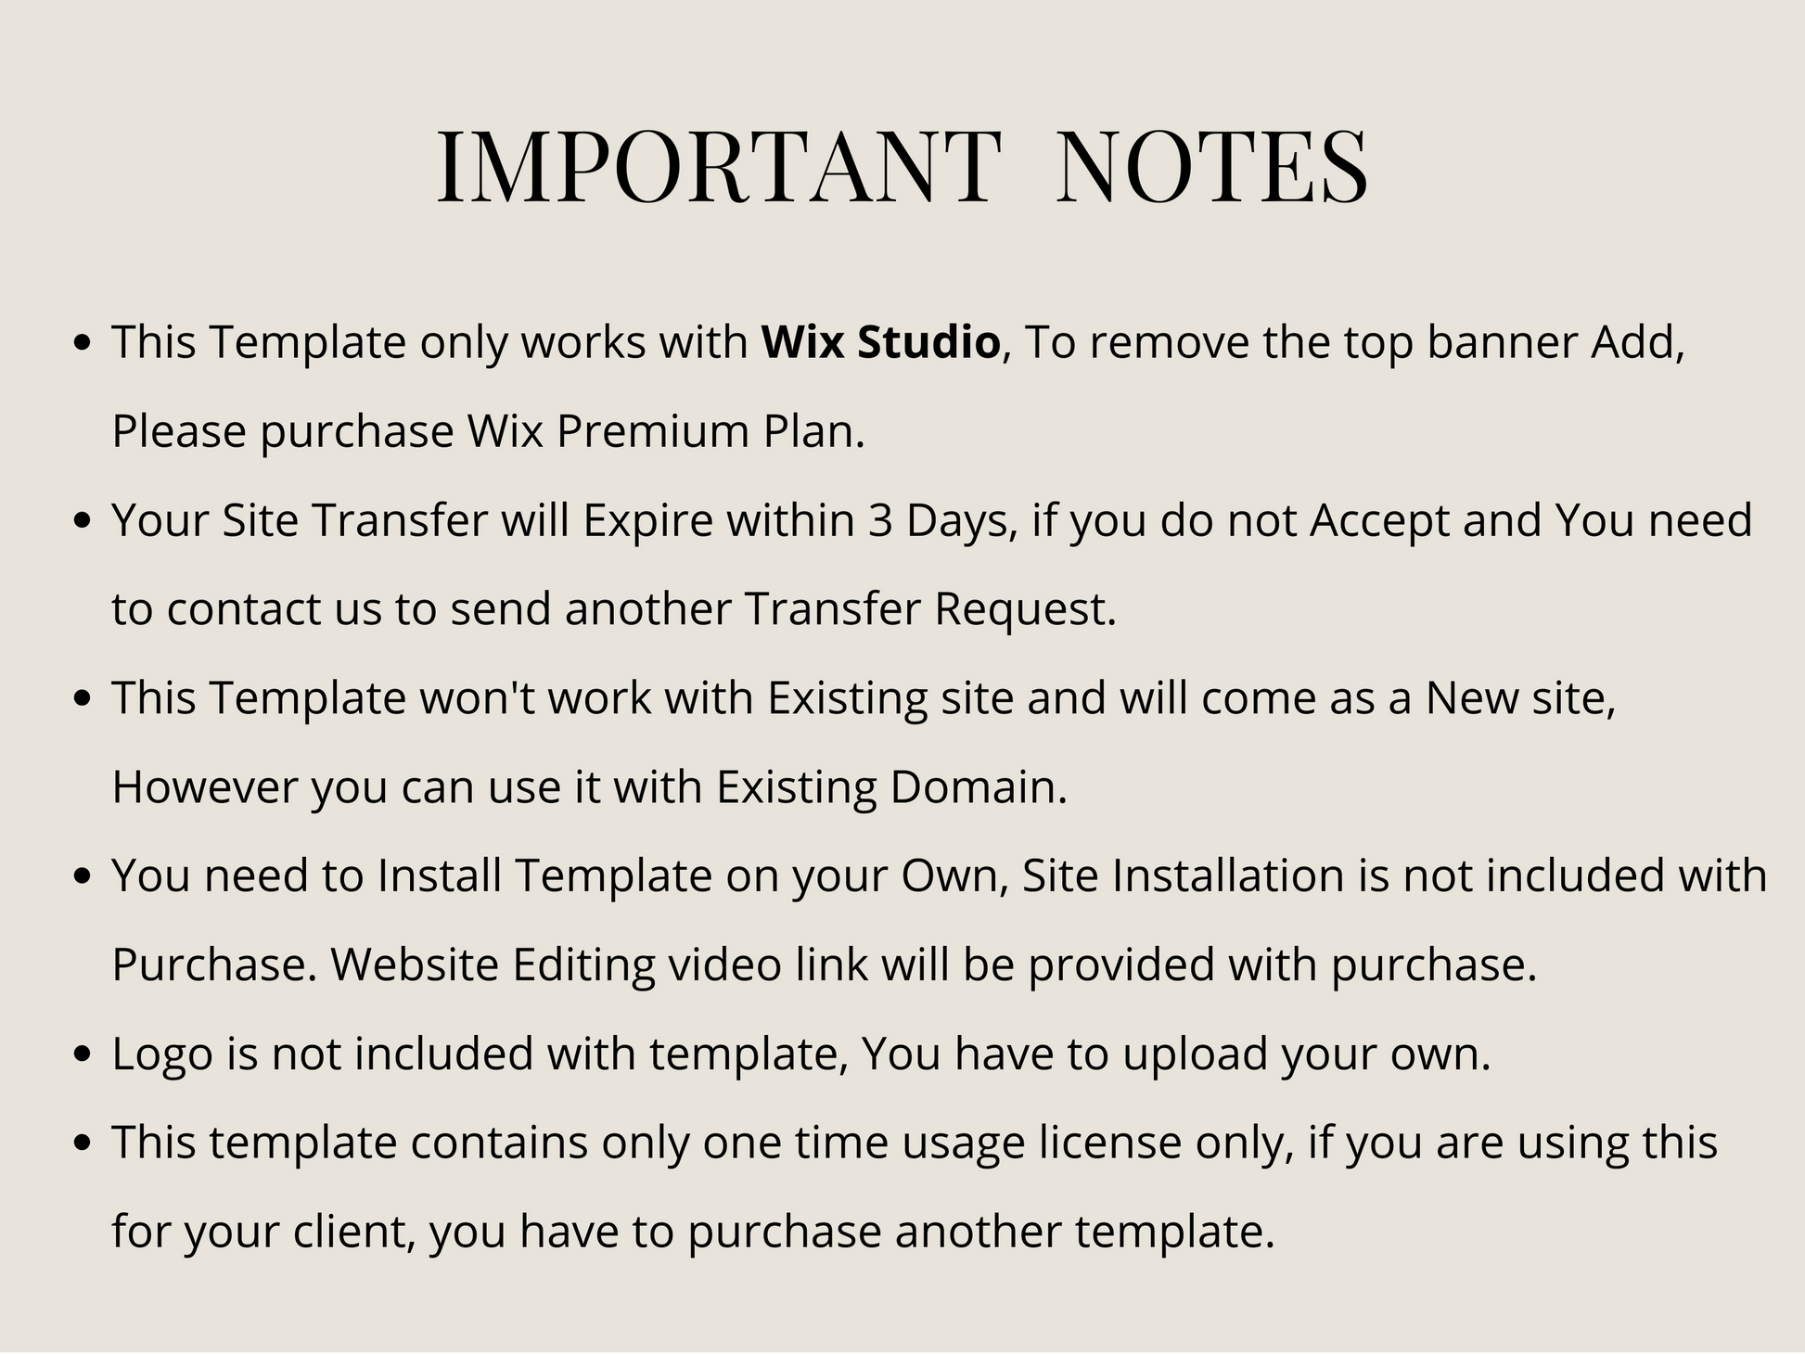The height and width of the screenshot is (1354, 1805).
Task: Click the 'Please purchase Wix Premium Plan' line
Action: click(x=488, y=431)
